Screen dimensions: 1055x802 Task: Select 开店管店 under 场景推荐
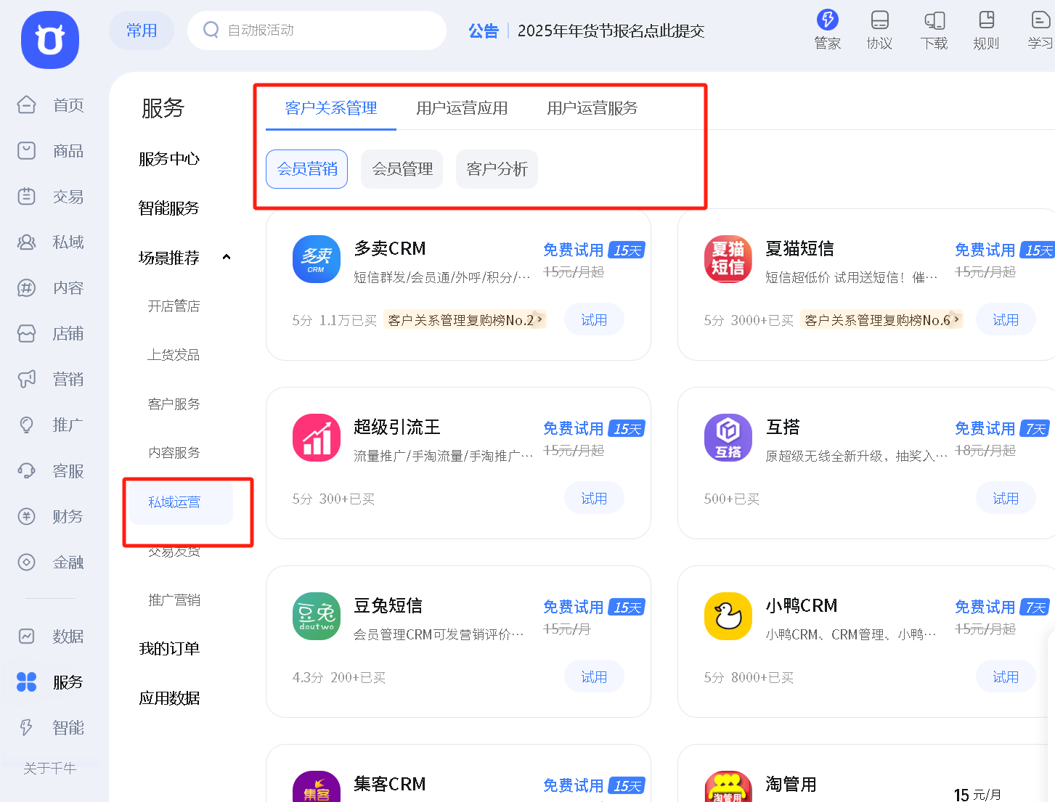[x=174, y=306]
